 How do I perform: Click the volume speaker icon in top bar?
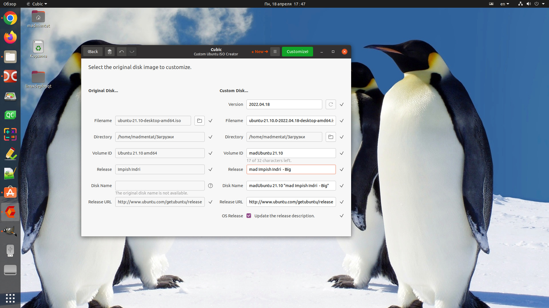[529, 4]
